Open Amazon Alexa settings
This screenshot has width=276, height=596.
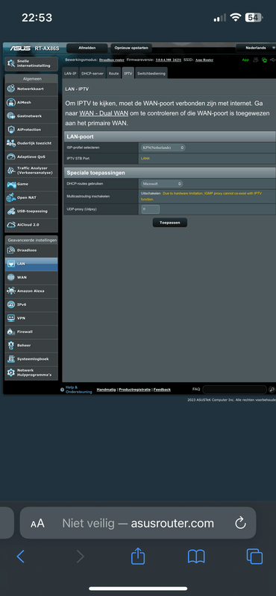[31, 291]
